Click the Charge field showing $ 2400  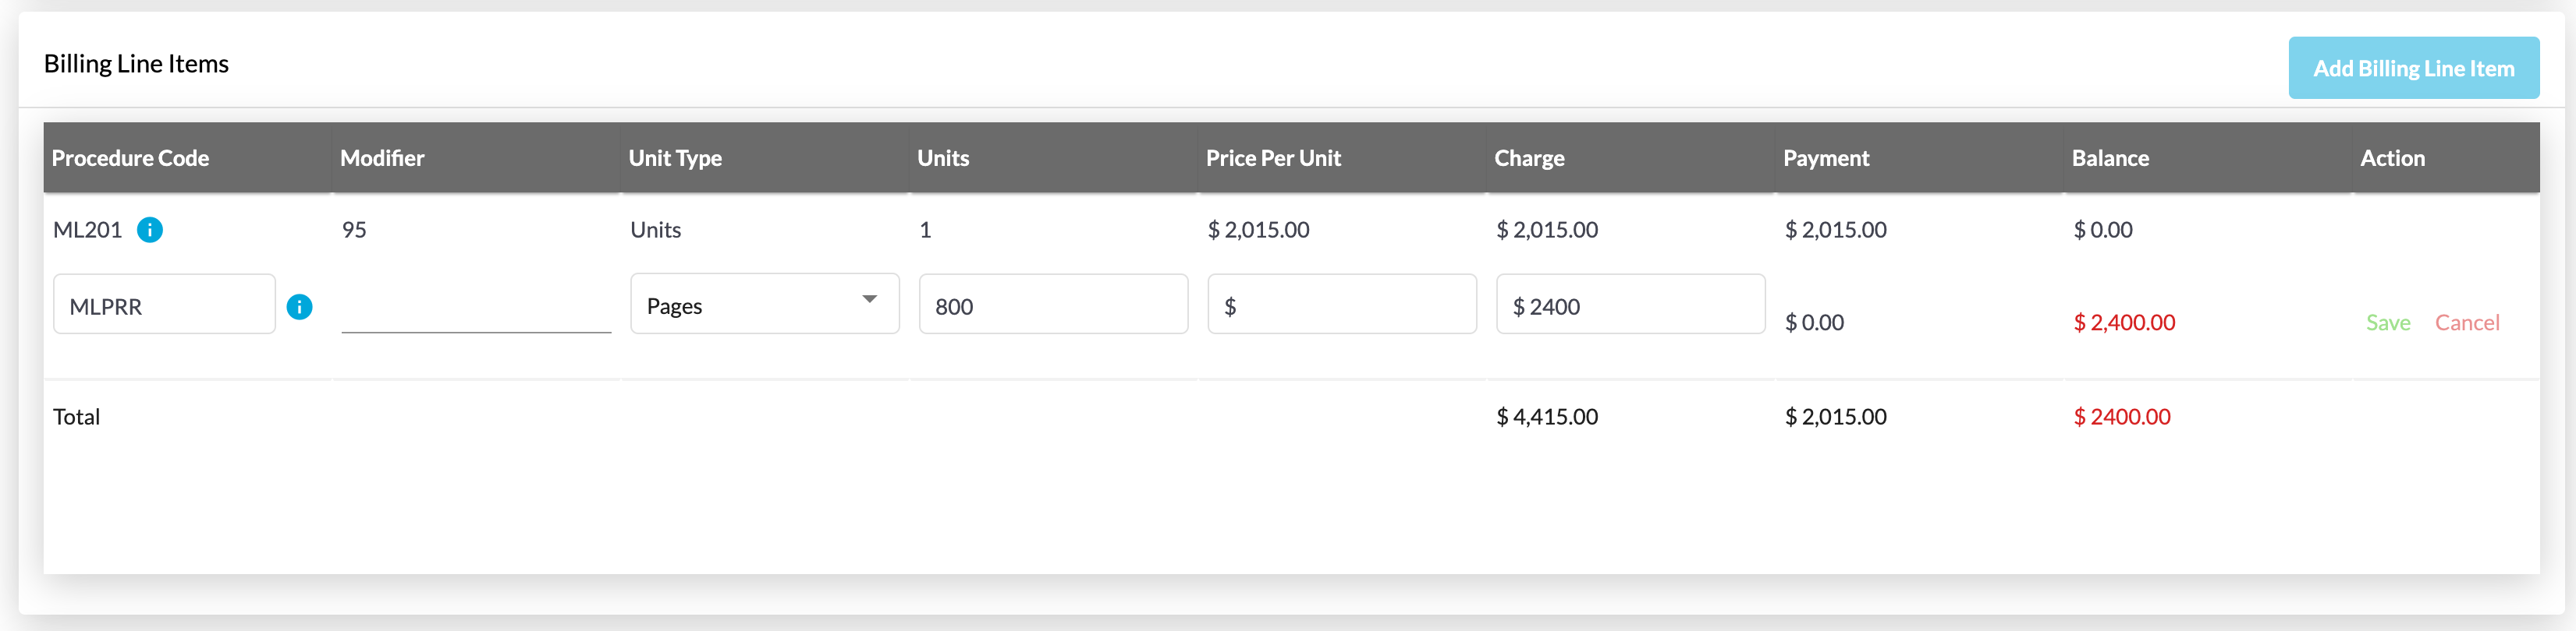(x=1630, y=305)
